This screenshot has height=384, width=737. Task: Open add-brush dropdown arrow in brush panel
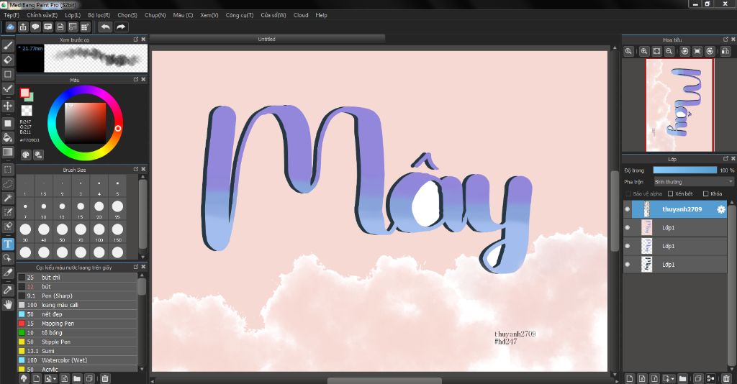[x=55, y=378]
